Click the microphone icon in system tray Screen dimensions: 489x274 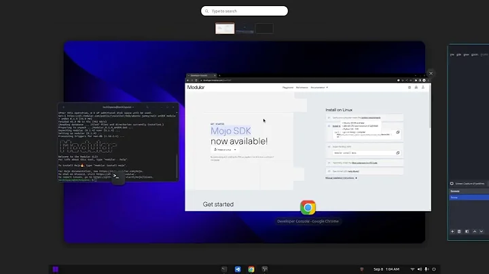427,269
